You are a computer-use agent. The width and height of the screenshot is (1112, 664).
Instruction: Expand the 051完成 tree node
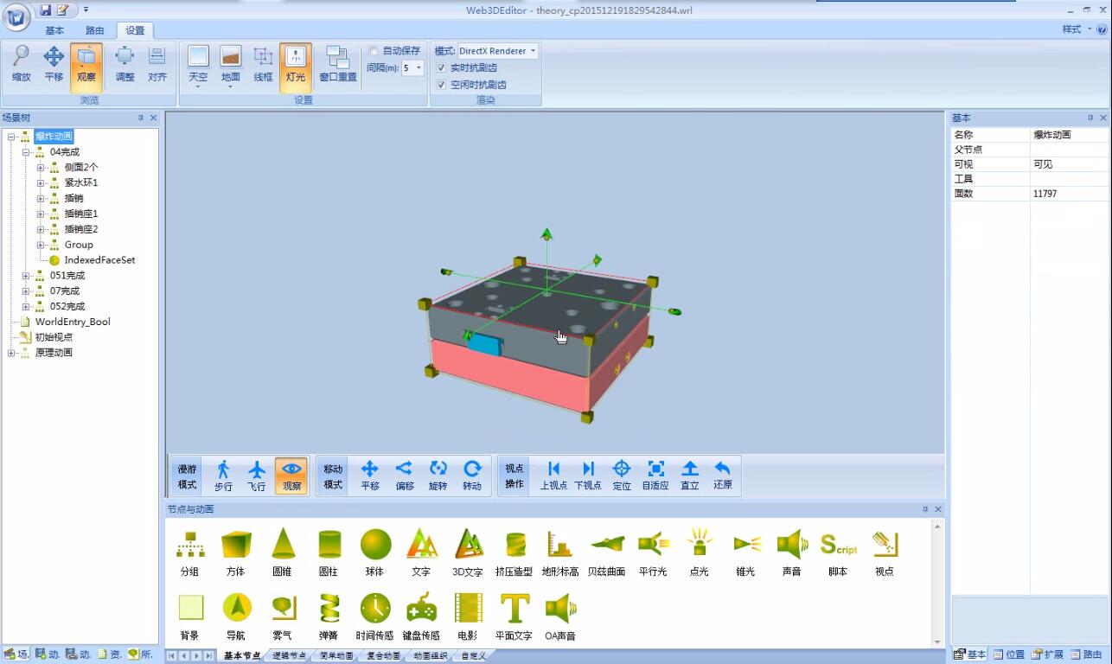[x=26, y=276]
